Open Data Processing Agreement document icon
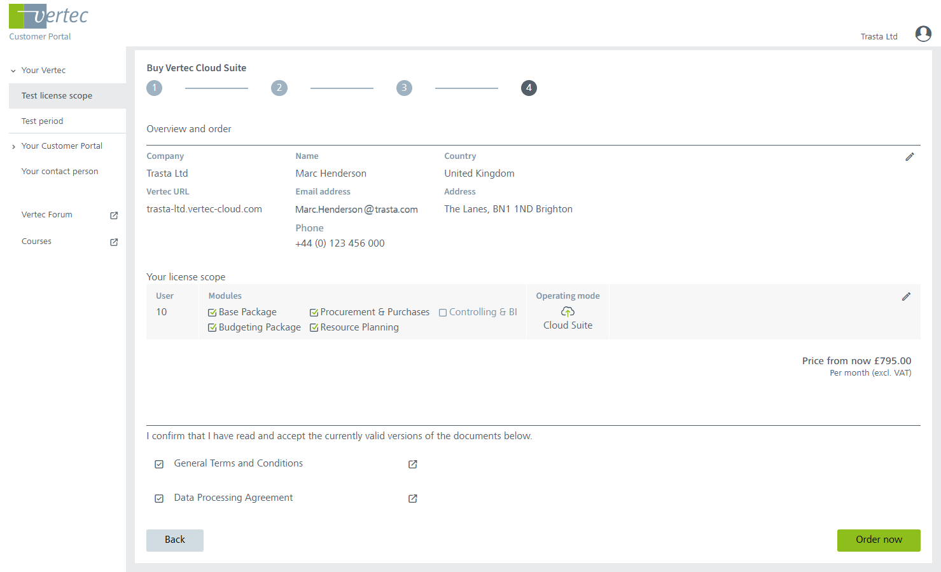This screenshot has height=572, width=941. (x=412, y=499)
